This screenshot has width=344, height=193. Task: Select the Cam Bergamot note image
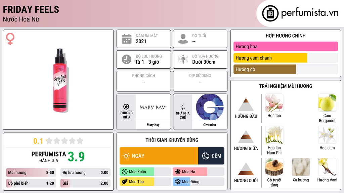(x=327, y=103)
